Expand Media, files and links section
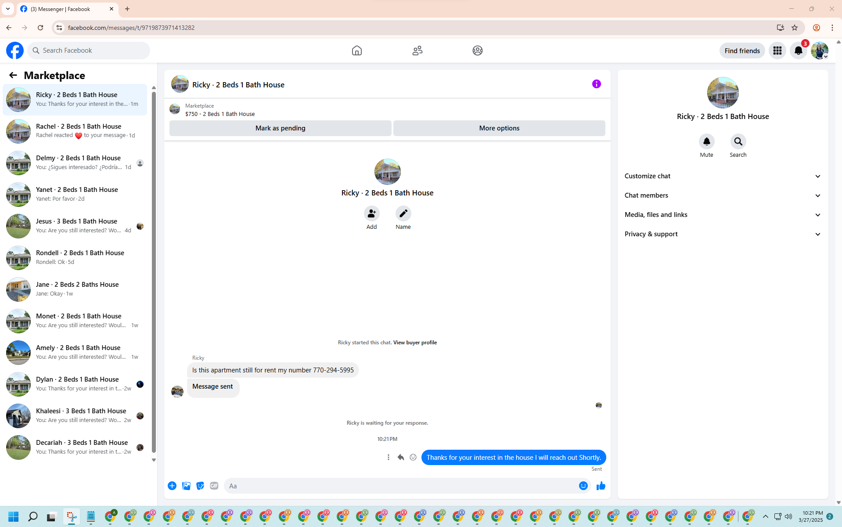Image resolution: width=842 pixels, height=527 pixels. coord(723,215)
